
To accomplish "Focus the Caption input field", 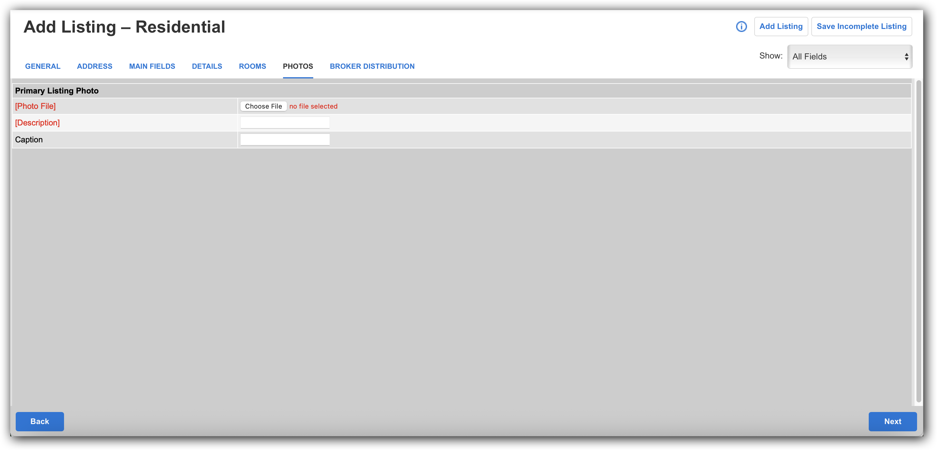I will (285, 139).
